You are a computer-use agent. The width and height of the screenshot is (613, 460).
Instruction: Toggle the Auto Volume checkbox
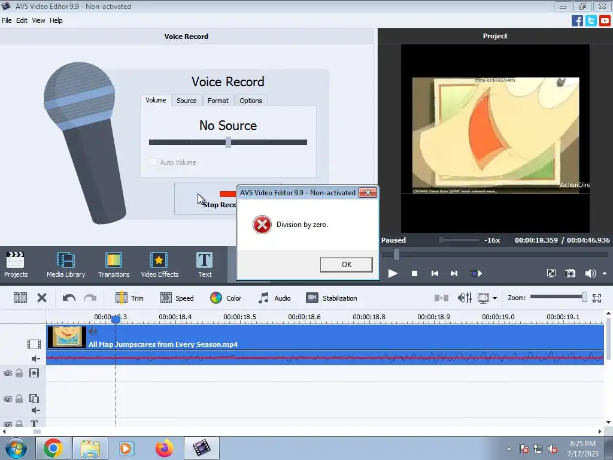[153, 162]
